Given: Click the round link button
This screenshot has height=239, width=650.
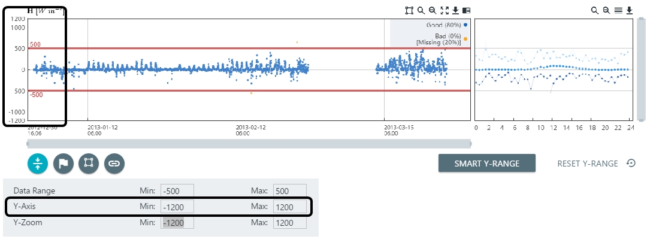Looking at the screenshot, I should click(x=114, y=163).
